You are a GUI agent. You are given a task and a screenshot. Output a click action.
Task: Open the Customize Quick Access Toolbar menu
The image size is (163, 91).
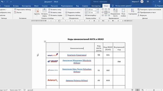tap(11, 2)
